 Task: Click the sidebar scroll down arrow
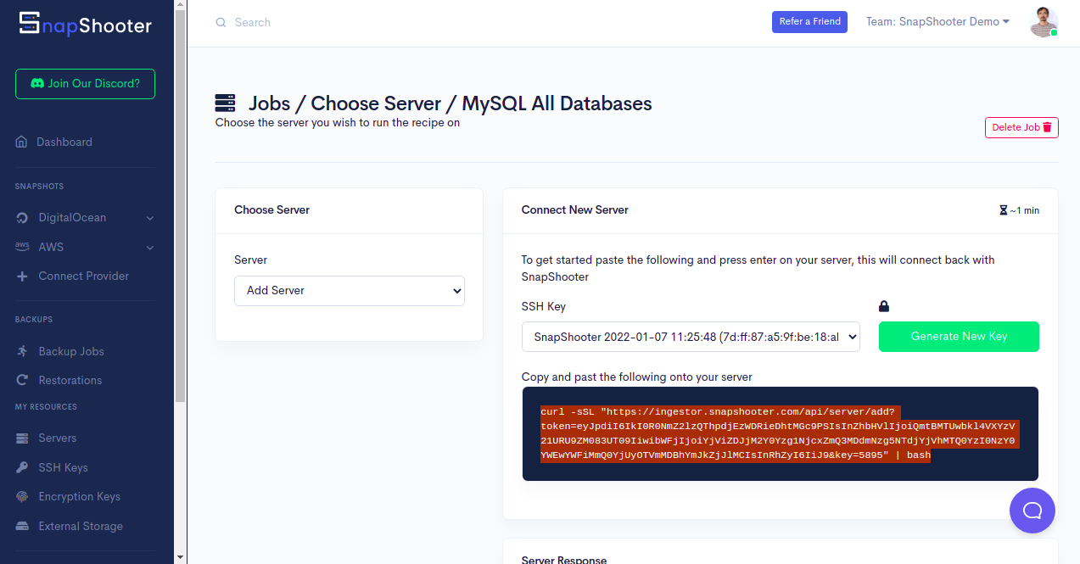tap(180, 557)
